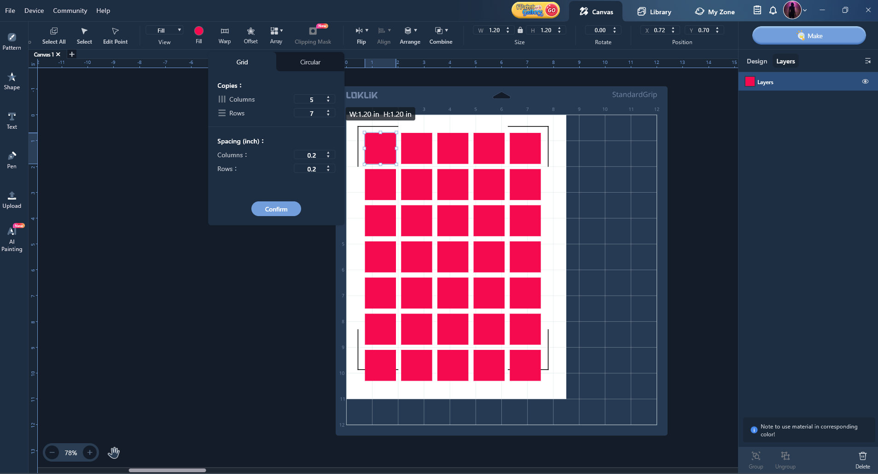This screenshot has width=878, height=474.
Task: Select the Pen tool in sidebar
Action: 12,160
